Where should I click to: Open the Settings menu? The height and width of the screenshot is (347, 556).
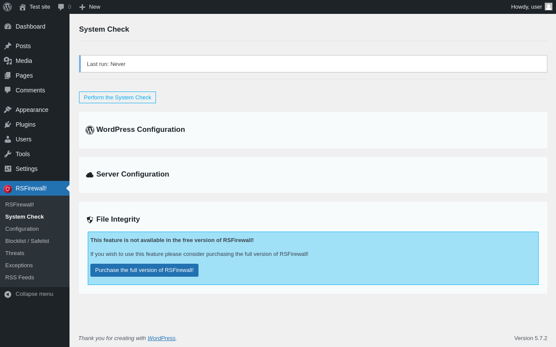(x=26, y=169)
